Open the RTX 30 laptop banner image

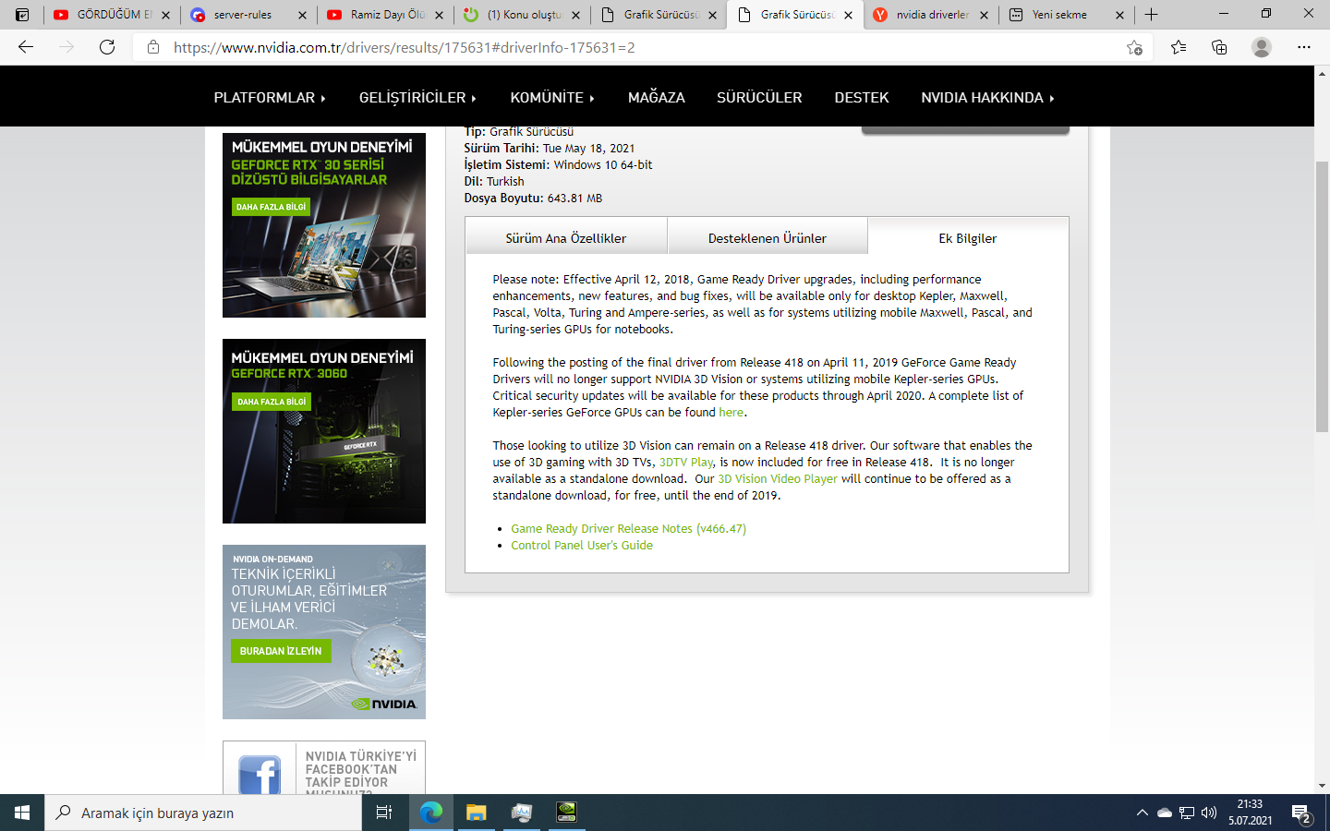click(x=324, y=225)
